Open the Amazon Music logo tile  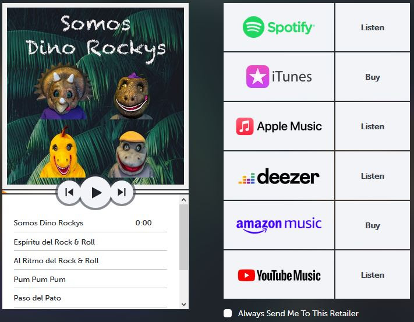tap(279, 225)
